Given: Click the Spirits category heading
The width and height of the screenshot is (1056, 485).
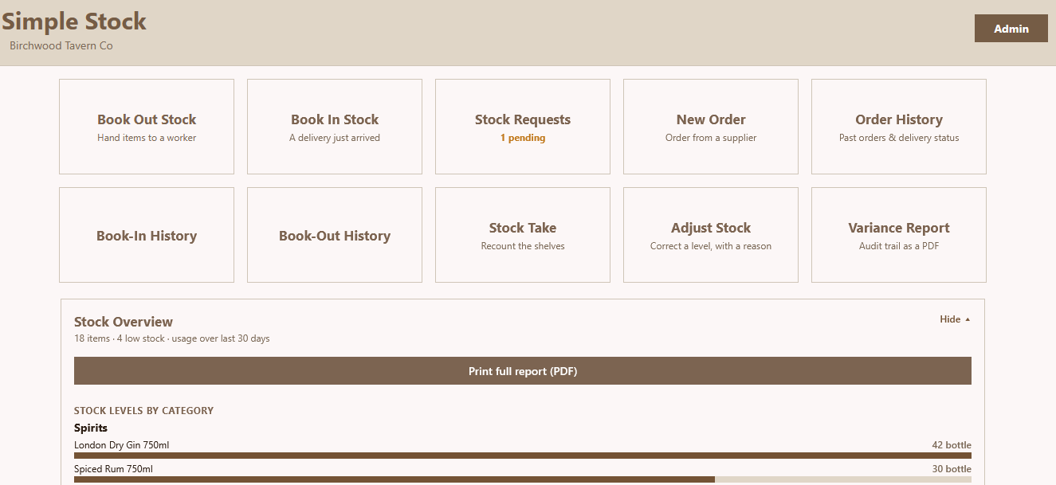Looking at the screenshot, I should (x=91, y=428).
